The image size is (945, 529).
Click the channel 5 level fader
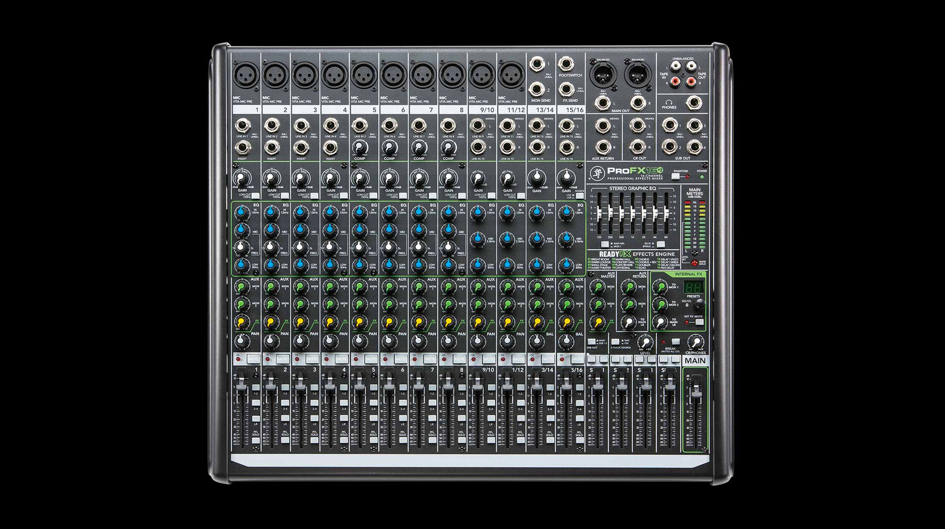click(360, 383)
